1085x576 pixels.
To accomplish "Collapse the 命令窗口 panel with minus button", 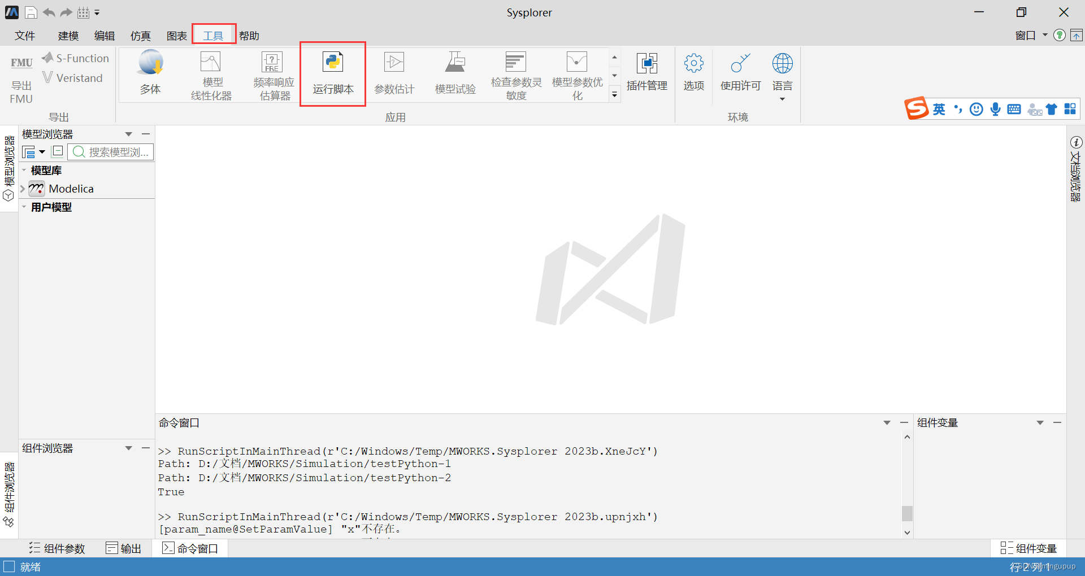I will pyautogui.click(x=904, y=422).
